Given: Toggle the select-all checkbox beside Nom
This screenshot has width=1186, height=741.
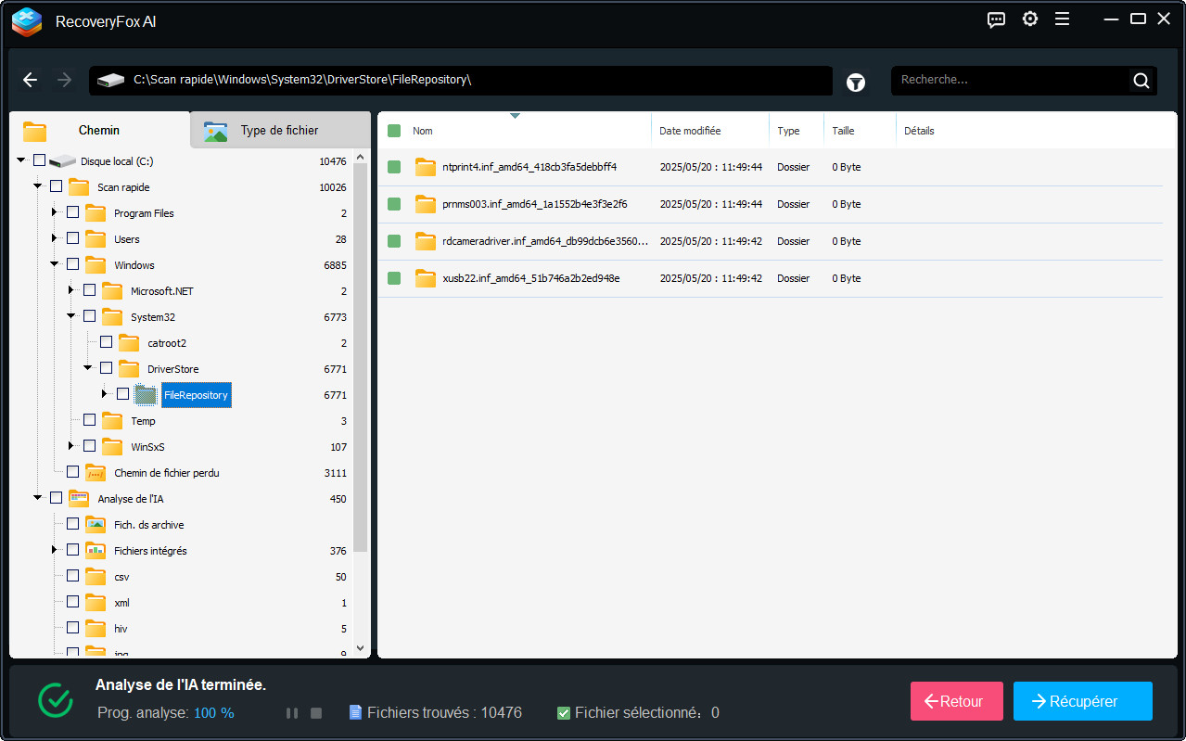Looking at the screenshot, I should tap(394, 131).
